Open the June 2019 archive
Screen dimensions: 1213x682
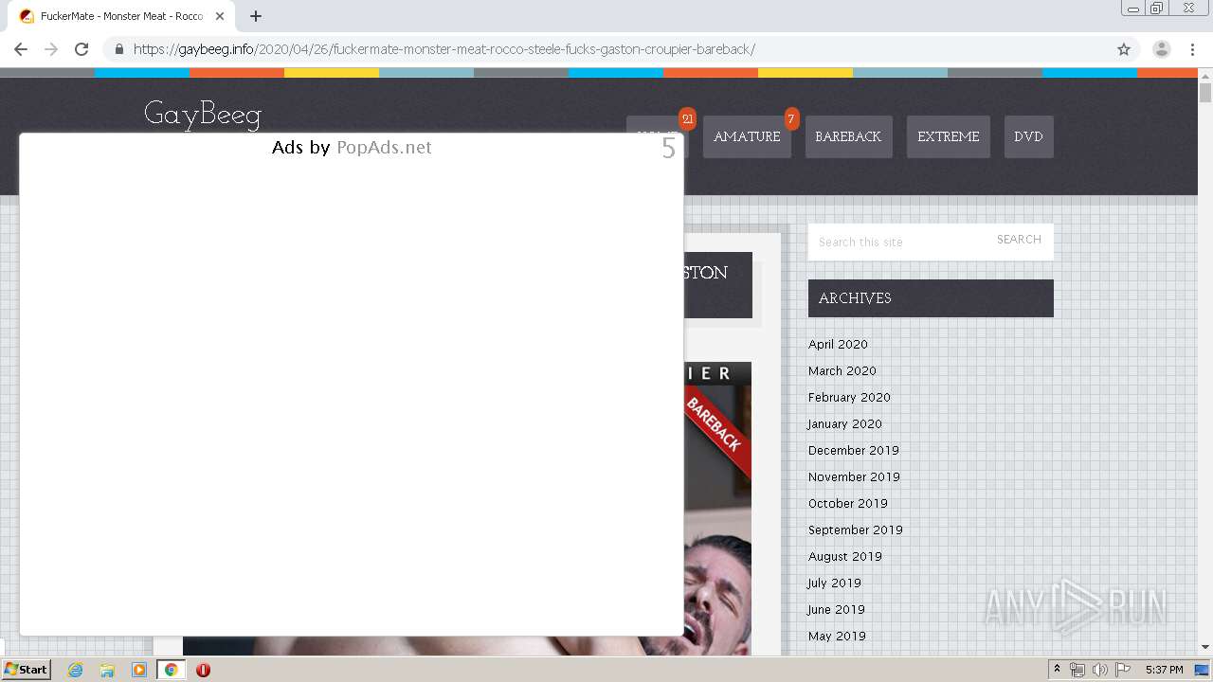click(836, 609)
